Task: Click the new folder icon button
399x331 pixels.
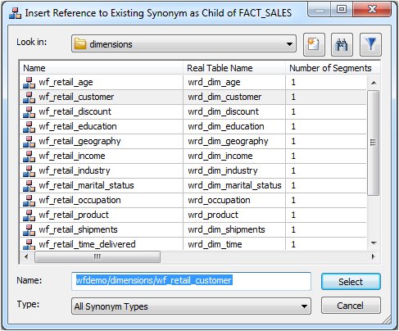Action: click(x=314, y=44)
